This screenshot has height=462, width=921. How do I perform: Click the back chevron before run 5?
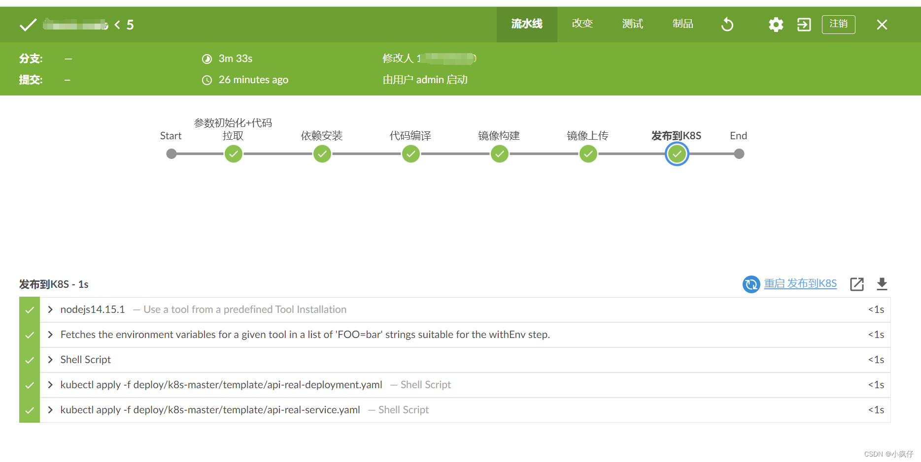117,25
